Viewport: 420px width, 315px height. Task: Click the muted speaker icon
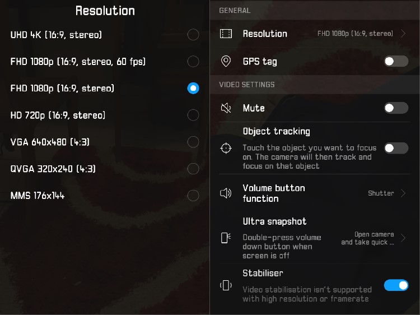[x=226, y=108]
